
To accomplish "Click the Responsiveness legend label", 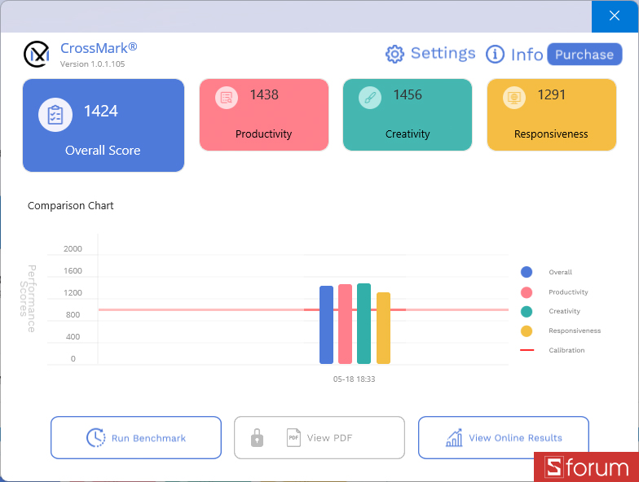I will coord(575,331).
